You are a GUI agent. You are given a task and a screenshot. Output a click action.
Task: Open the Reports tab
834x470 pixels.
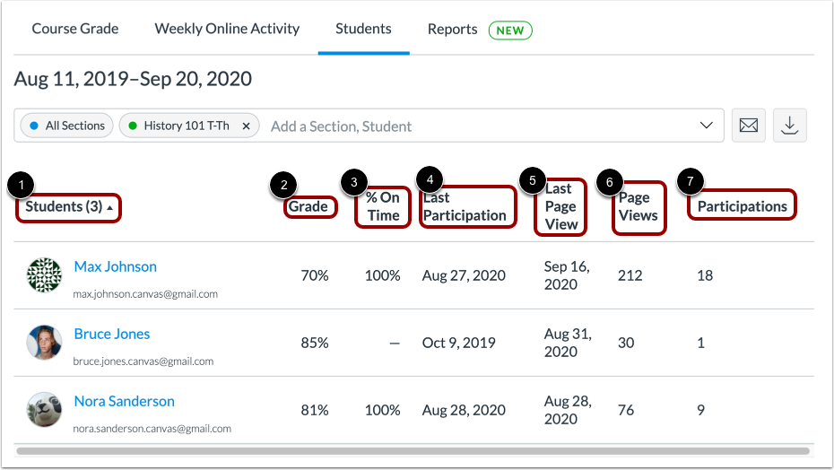453,29
